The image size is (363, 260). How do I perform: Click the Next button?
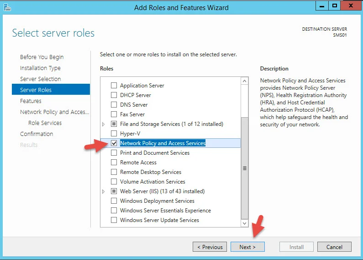pos(247,247)
